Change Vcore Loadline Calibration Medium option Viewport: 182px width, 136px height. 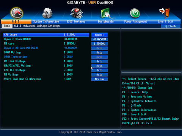pyautogui.click(x=99, y=79)
